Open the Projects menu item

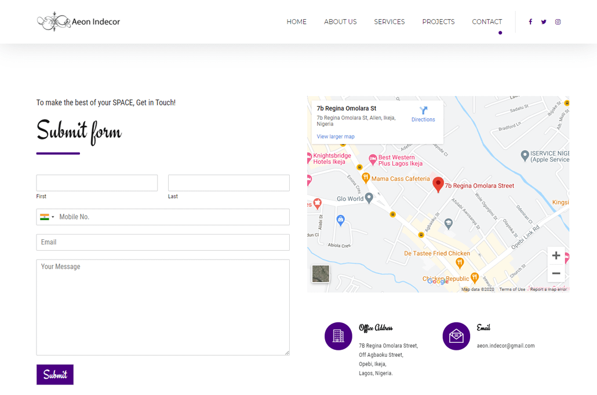pos(438,22)
